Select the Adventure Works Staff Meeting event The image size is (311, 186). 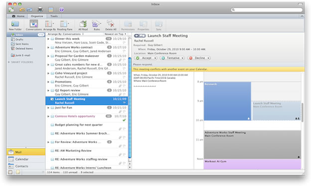point(253,144)
